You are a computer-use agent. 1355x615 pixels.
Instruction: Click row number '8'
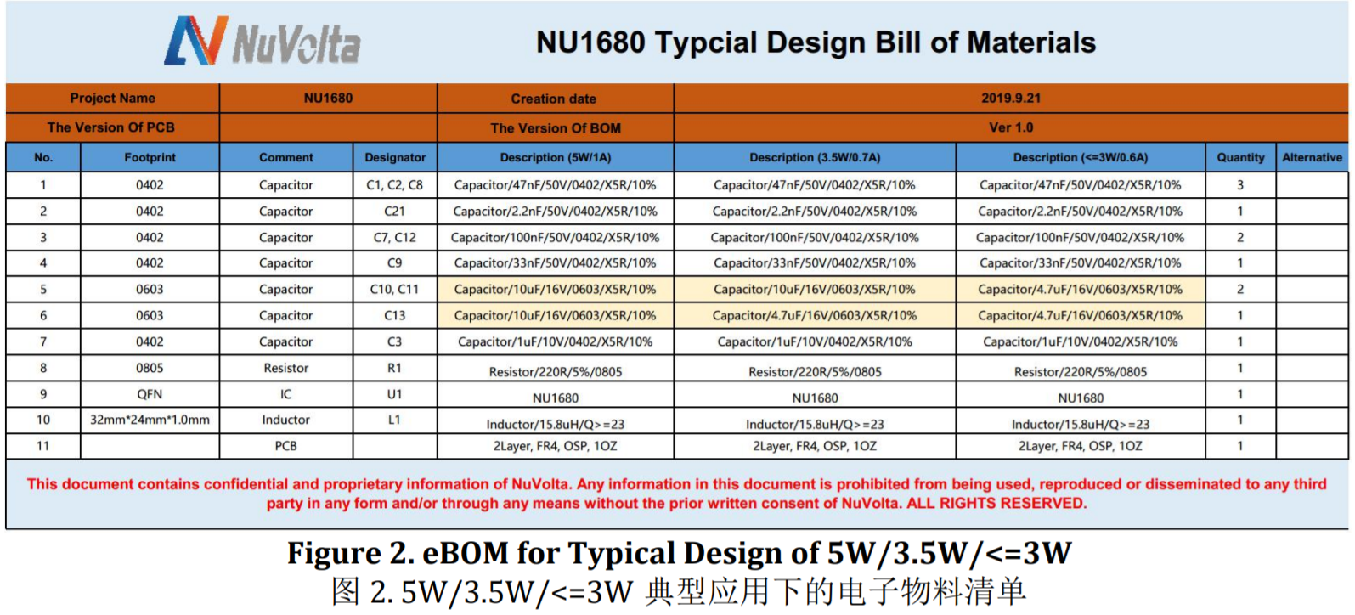(43, 368)
